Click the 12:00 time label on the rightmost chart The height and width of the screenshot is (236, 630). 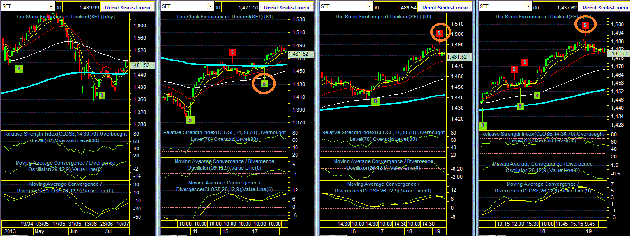click(x=518, y=224)
